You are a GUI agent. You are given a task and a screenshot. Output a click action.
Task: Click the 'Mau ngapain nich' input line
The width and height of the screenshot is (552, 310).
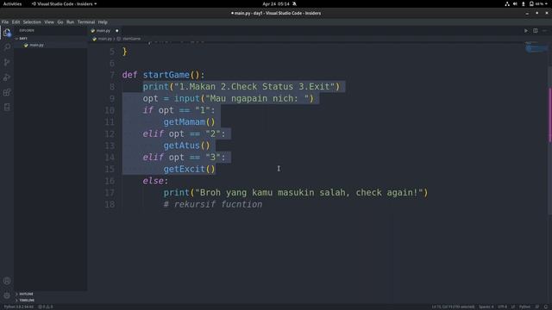[228, 98]
